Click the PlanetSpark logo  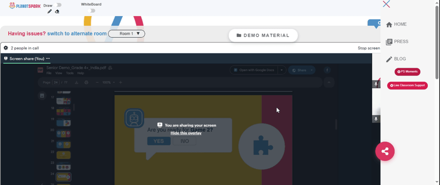click(x=25, y=5)
